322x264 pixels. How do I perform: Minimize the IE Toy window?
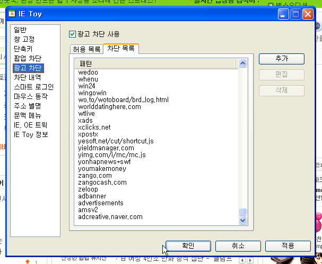(x=283, y=14)
